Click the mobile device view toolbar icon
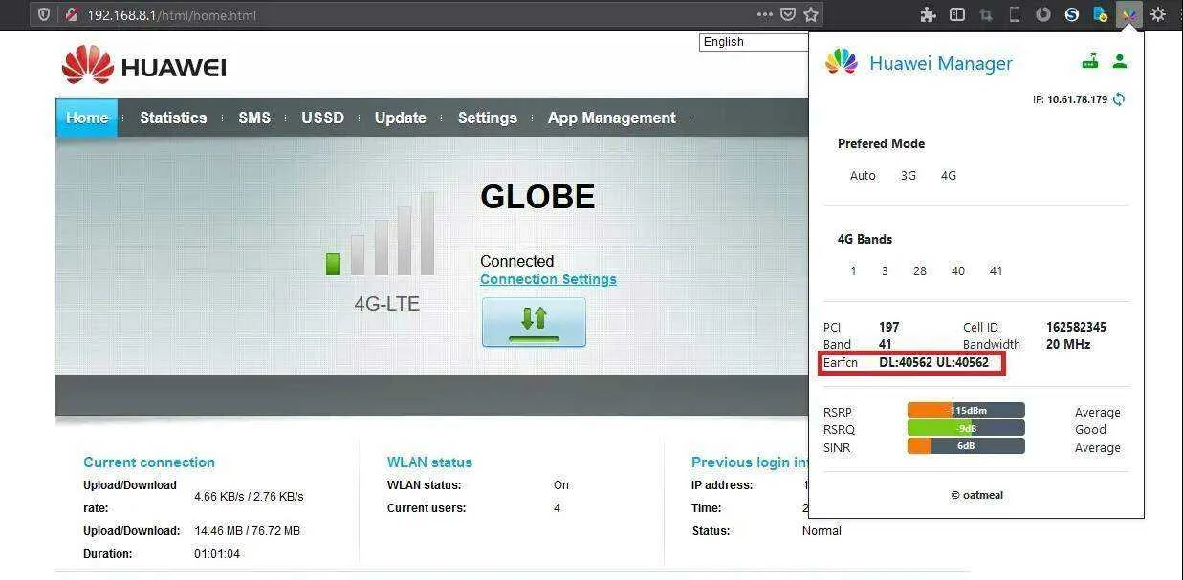The image size is (1183, 580). pos(1015,14)
